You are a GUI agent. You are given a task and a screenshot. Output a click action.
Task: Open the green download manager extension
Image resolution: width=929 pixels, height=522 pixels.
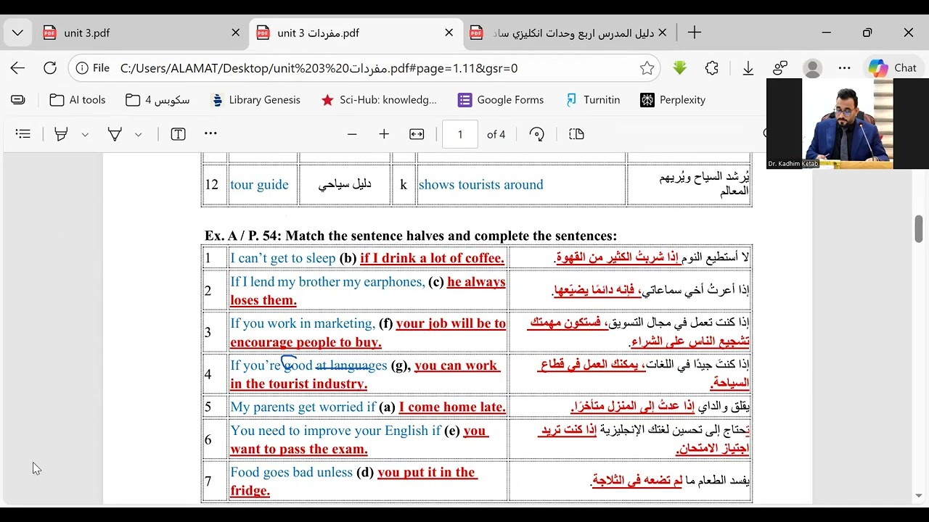coord(679,68)
